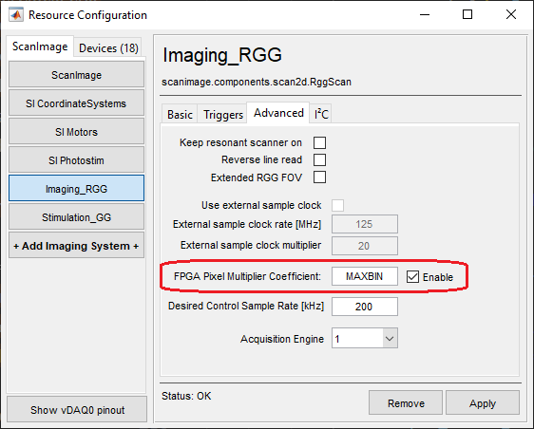Viewport: 534px width, 429px height.
Task: Open SI CoordinateSystems settings
Action: click(76, 103)
